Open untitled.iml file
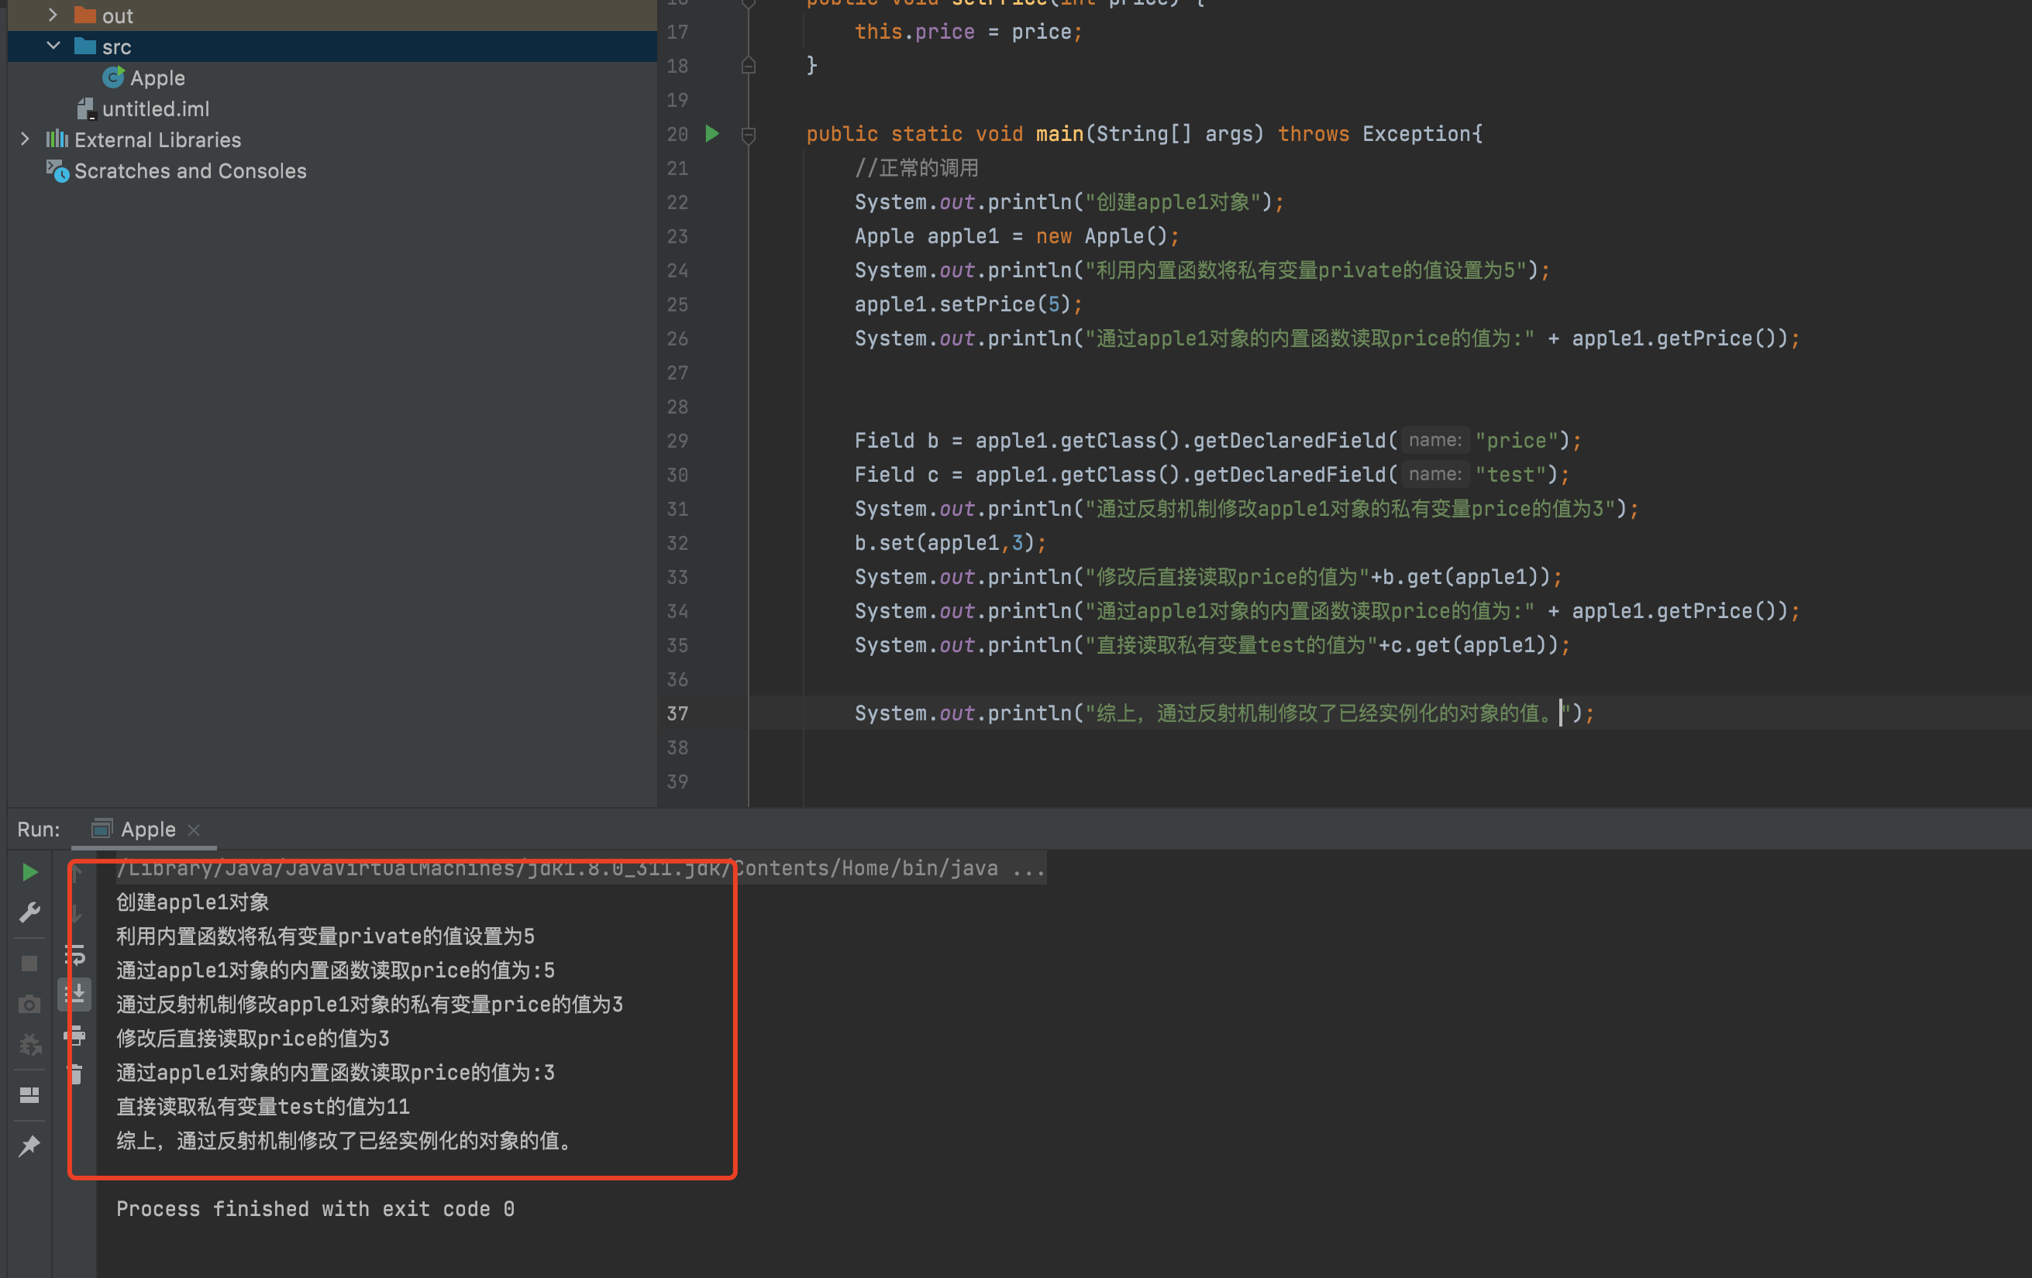This screenshot has height=1278, width=2032. click(155, 108)
